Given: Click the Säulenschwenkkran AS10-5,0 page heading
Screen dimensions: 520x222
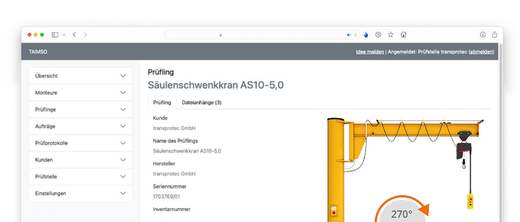Looking at the screenshot, I should (x=215, y=85).
